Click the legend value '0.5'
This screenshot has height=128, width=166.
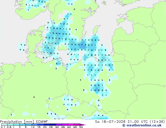(9, 127)
